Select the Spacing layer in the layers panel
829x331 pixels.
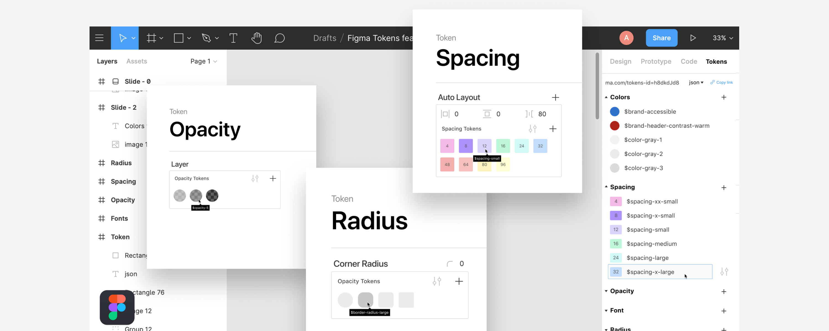[x=124, y=181]
